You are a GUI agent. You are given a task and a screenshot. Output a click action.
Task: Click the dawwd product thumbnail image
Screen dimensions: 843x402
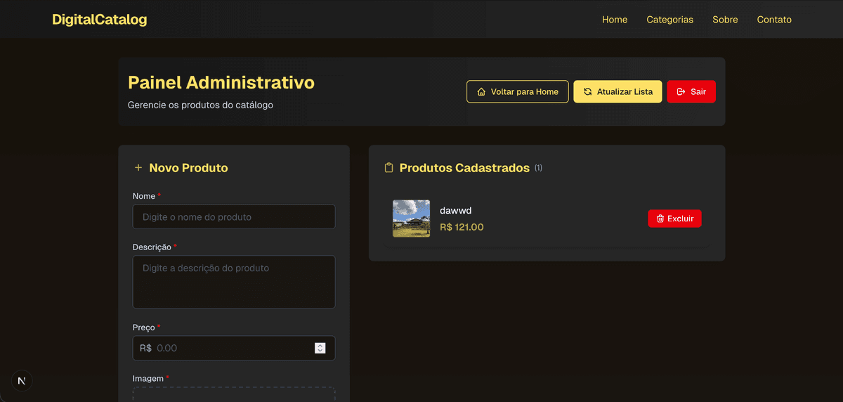[x=411, y=219]
